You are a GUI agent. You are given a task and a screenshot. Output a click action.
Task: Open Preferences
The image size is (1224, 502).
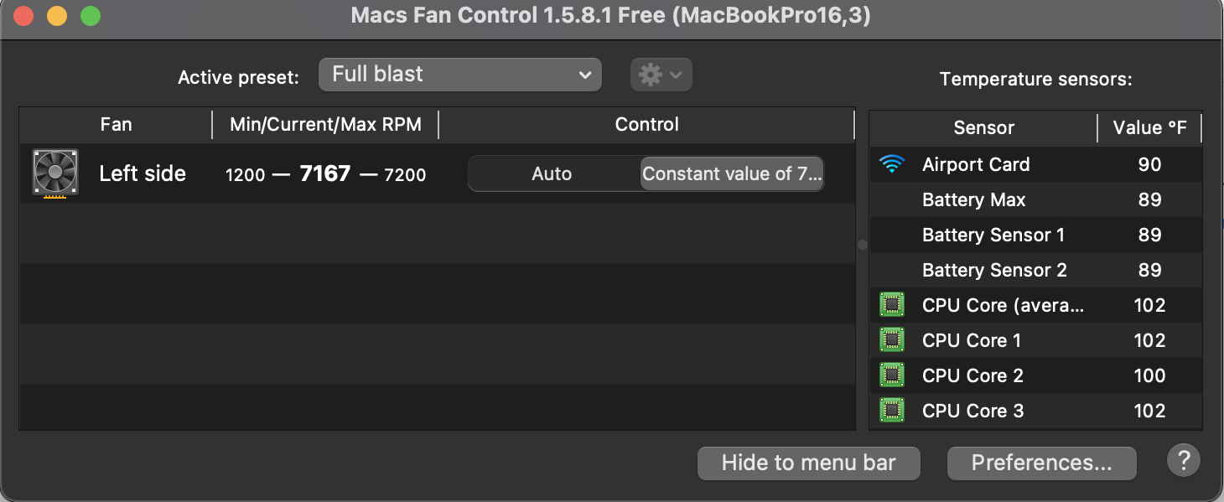coord(1041,463)
